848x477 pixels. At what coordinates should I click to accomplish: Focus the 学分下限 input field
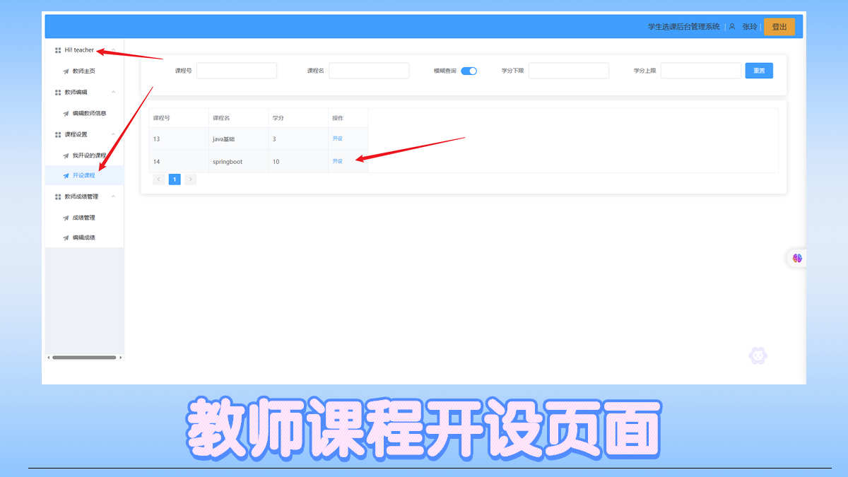[x=569, y=71]
